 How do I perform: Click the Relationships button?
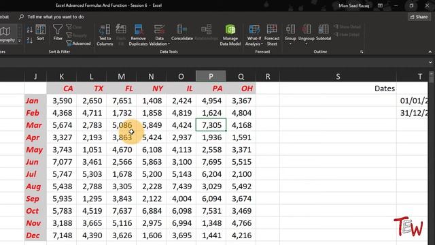[x=207, y=33]
